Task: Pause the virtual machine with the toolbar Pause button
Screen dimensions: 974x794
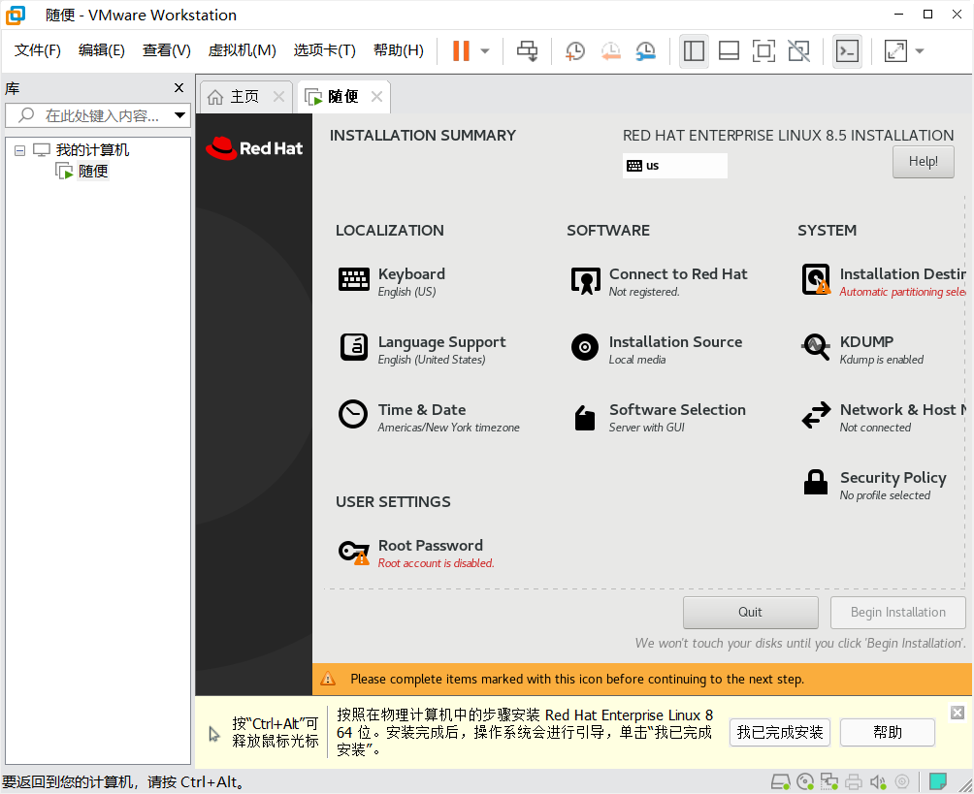Action: 461,51
